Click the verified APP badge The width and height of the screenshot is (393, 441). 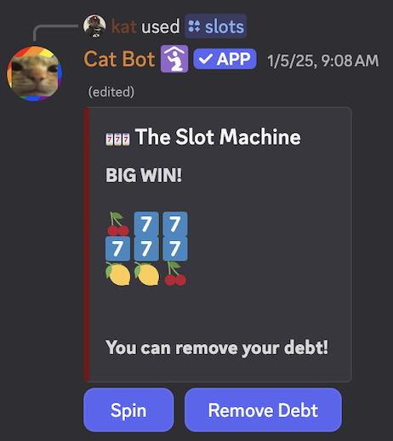(225, 59)
